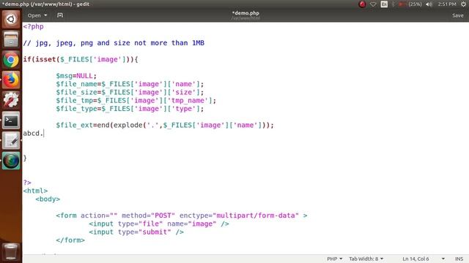Click the ?> closing PHP tag

pos(27,183)
